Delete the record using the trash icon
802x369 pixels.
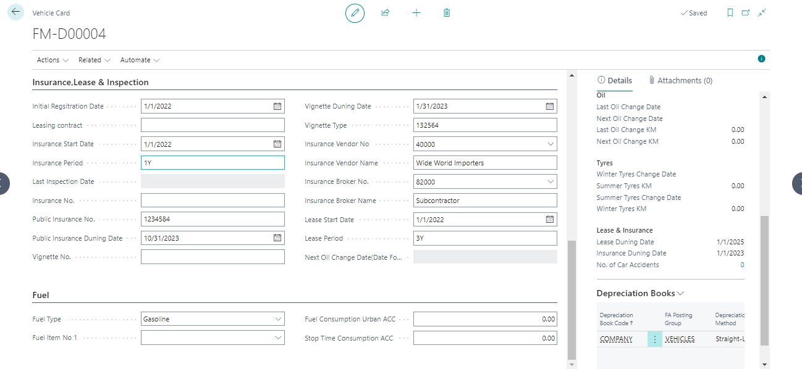tap(446, 12)
